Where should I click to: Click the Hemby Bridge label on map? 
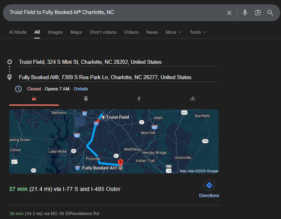[x=155, y=153]
